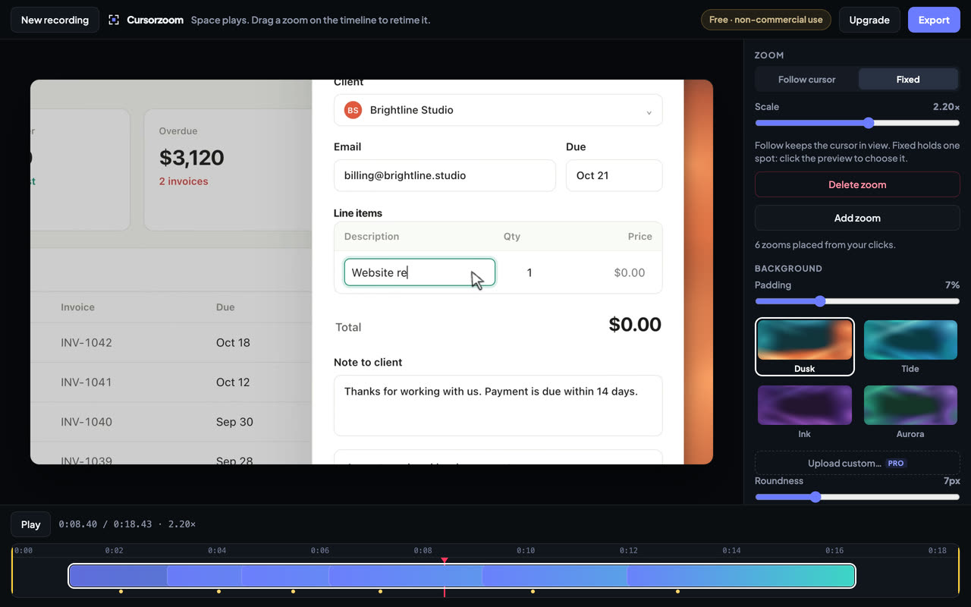Click the Cursorzoom logo icon
The image size is (971, 607).
coord(114,20)
